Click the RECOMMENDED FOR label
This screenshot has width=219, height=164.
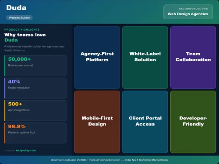click(194, 9)
